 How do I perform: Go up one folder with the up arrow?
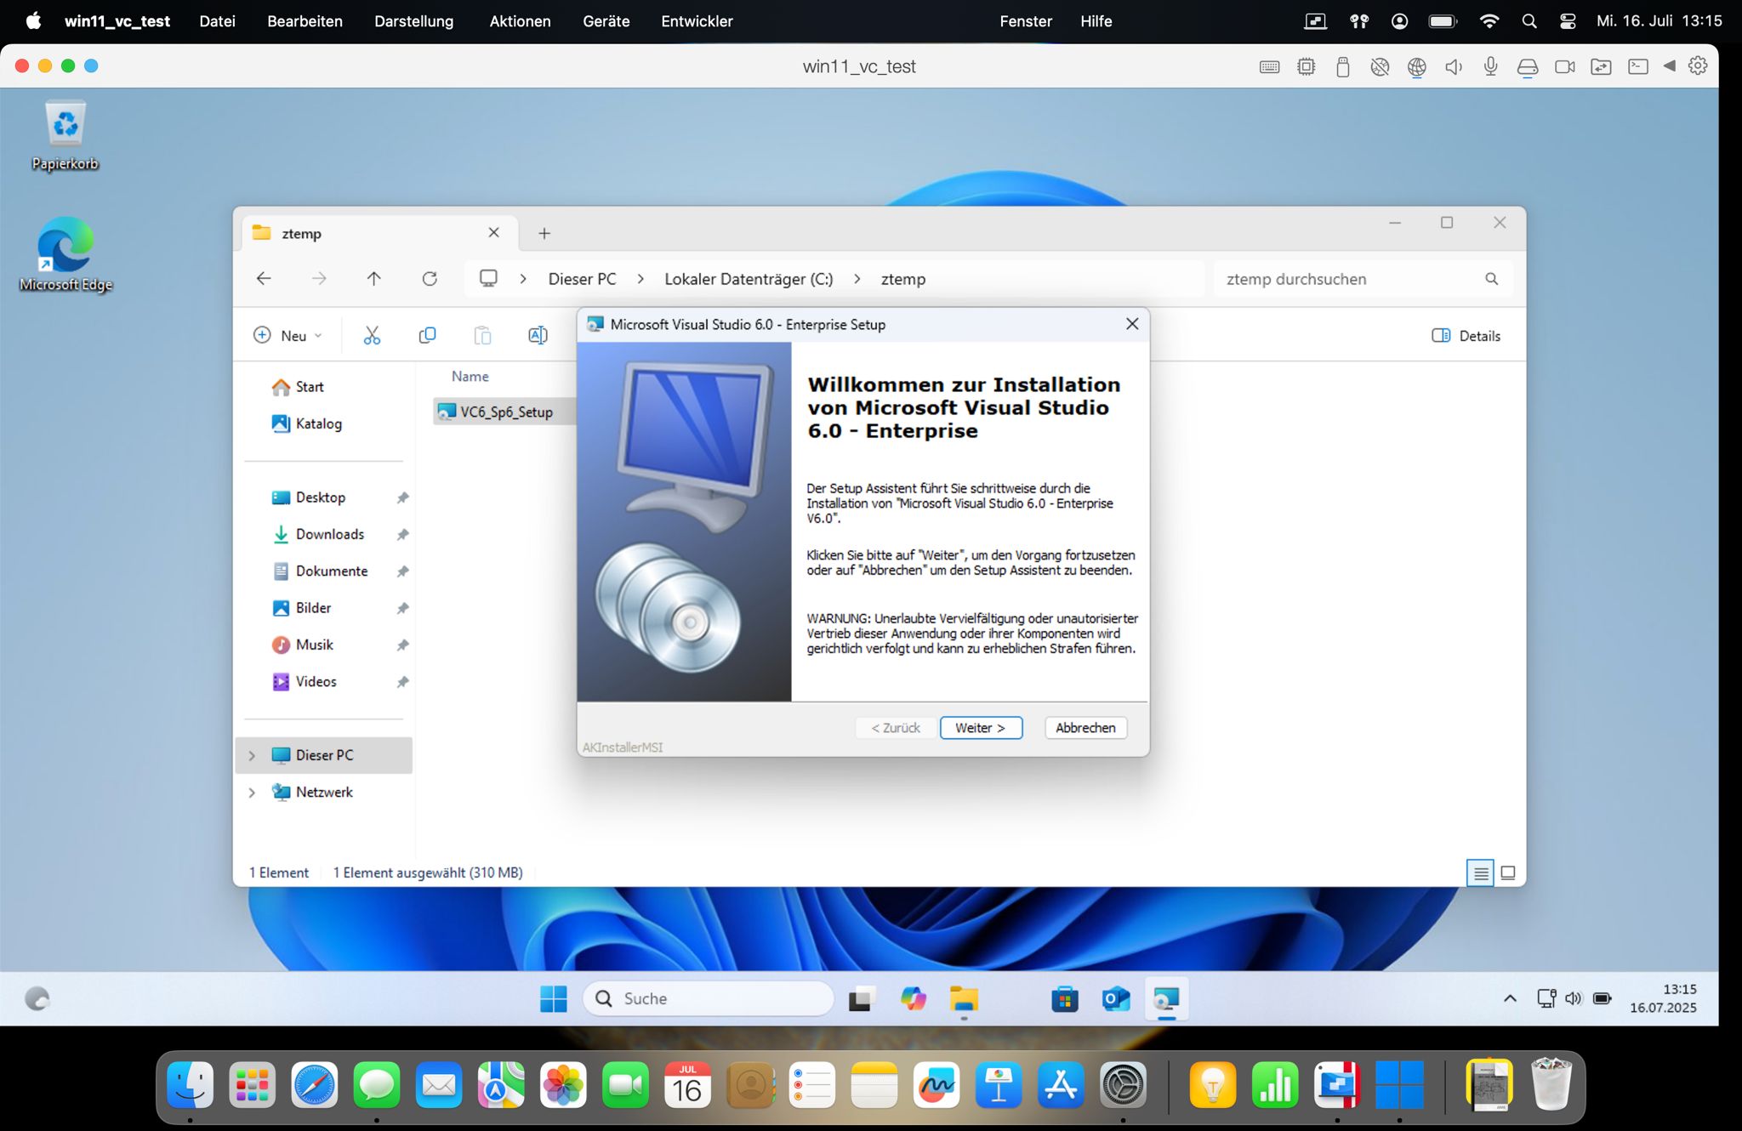pyautogui.click(x=373, y=278)
